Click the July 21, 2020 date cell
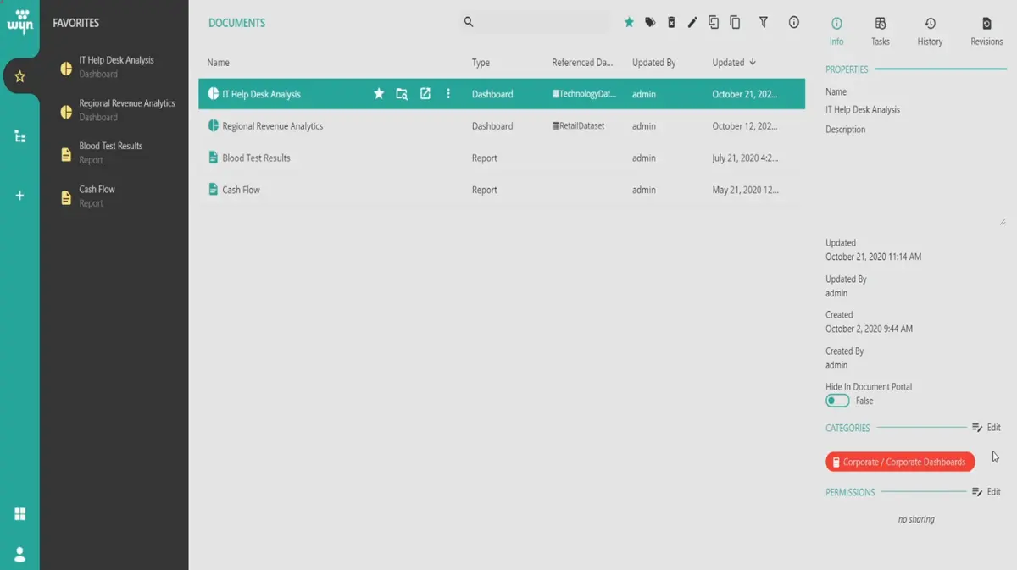 pos(745,158)
